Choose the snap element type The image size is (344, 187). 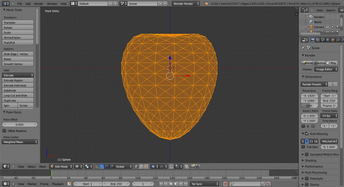(178, 166)
